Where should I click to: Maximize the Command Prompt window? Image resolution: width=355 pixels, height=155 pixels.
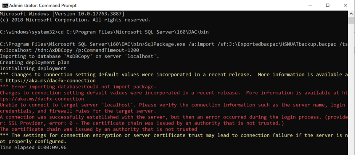tap(328, 5)
